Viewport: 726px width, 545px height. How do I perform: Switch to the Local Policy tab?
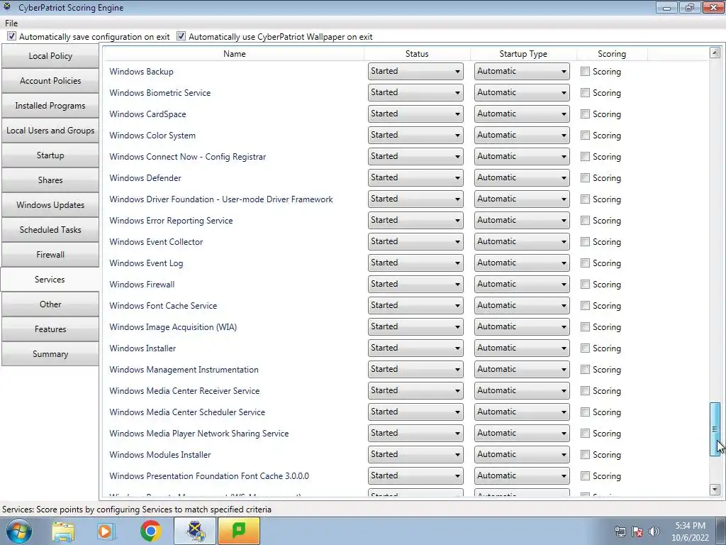[x=50, y=56]
